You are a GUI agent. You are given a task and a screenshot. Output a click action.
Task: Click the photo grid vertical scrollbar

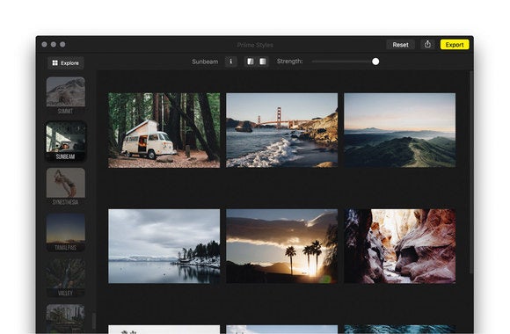tap(471, 172)
